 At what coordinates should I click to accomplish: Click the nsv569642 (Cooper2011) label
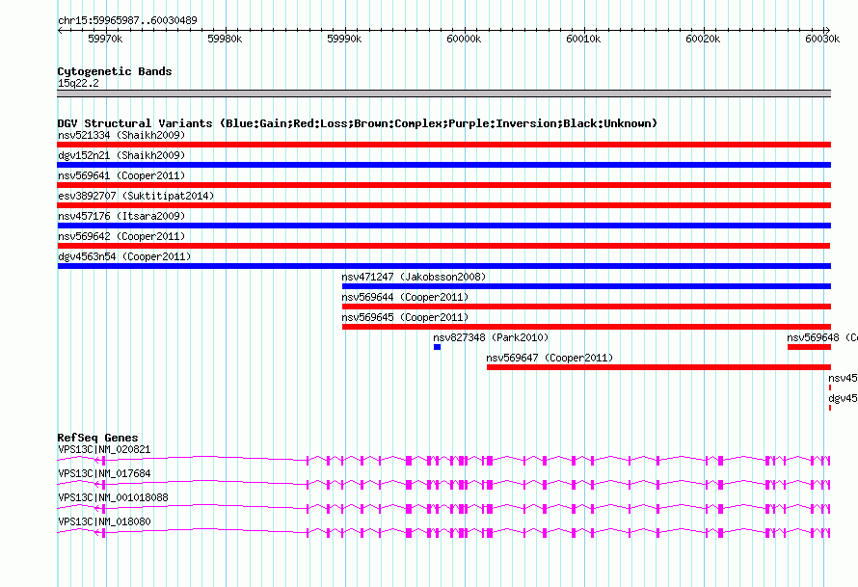121,236
